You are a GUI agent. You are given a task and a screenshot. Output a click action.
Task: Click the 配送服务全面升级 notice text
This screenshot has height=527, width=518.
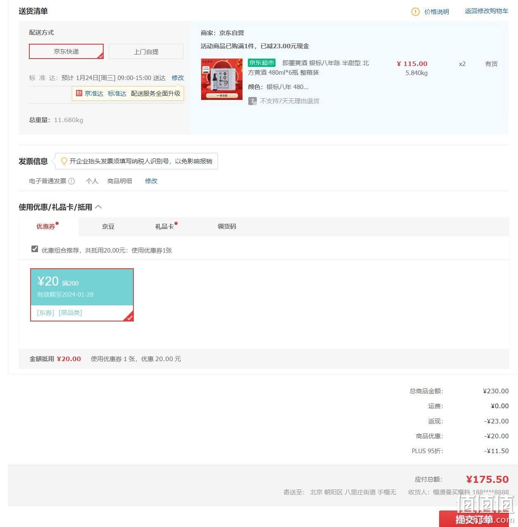[156, 93]
